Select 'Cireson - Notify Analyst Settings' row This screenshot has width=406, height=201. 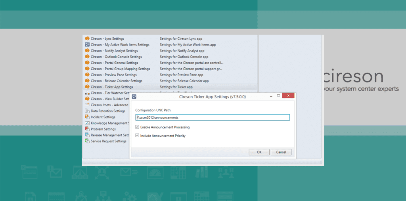(170, 50)
